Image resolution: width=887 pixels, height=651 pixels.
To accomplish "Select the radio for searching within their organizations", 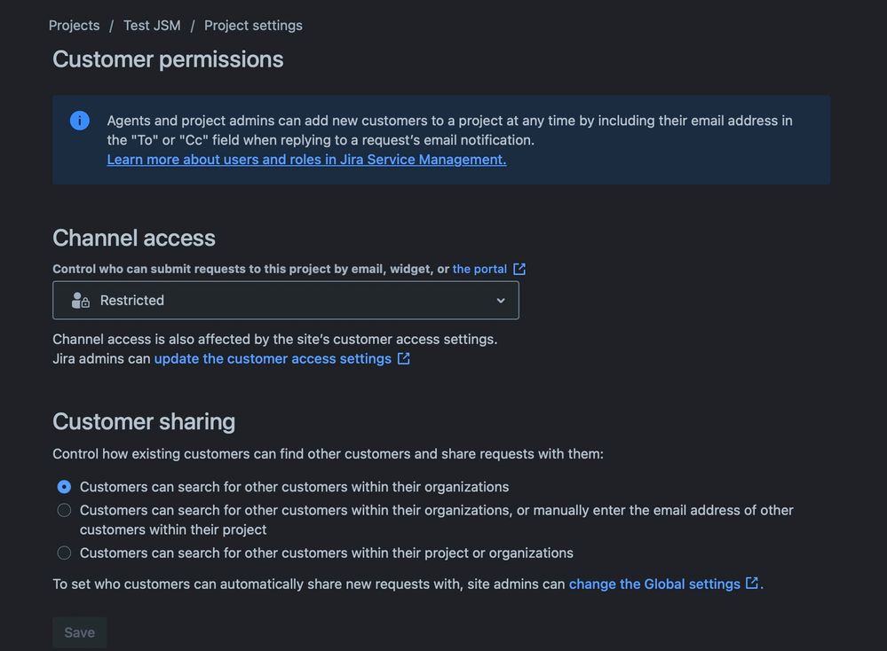I will (63, 486).
